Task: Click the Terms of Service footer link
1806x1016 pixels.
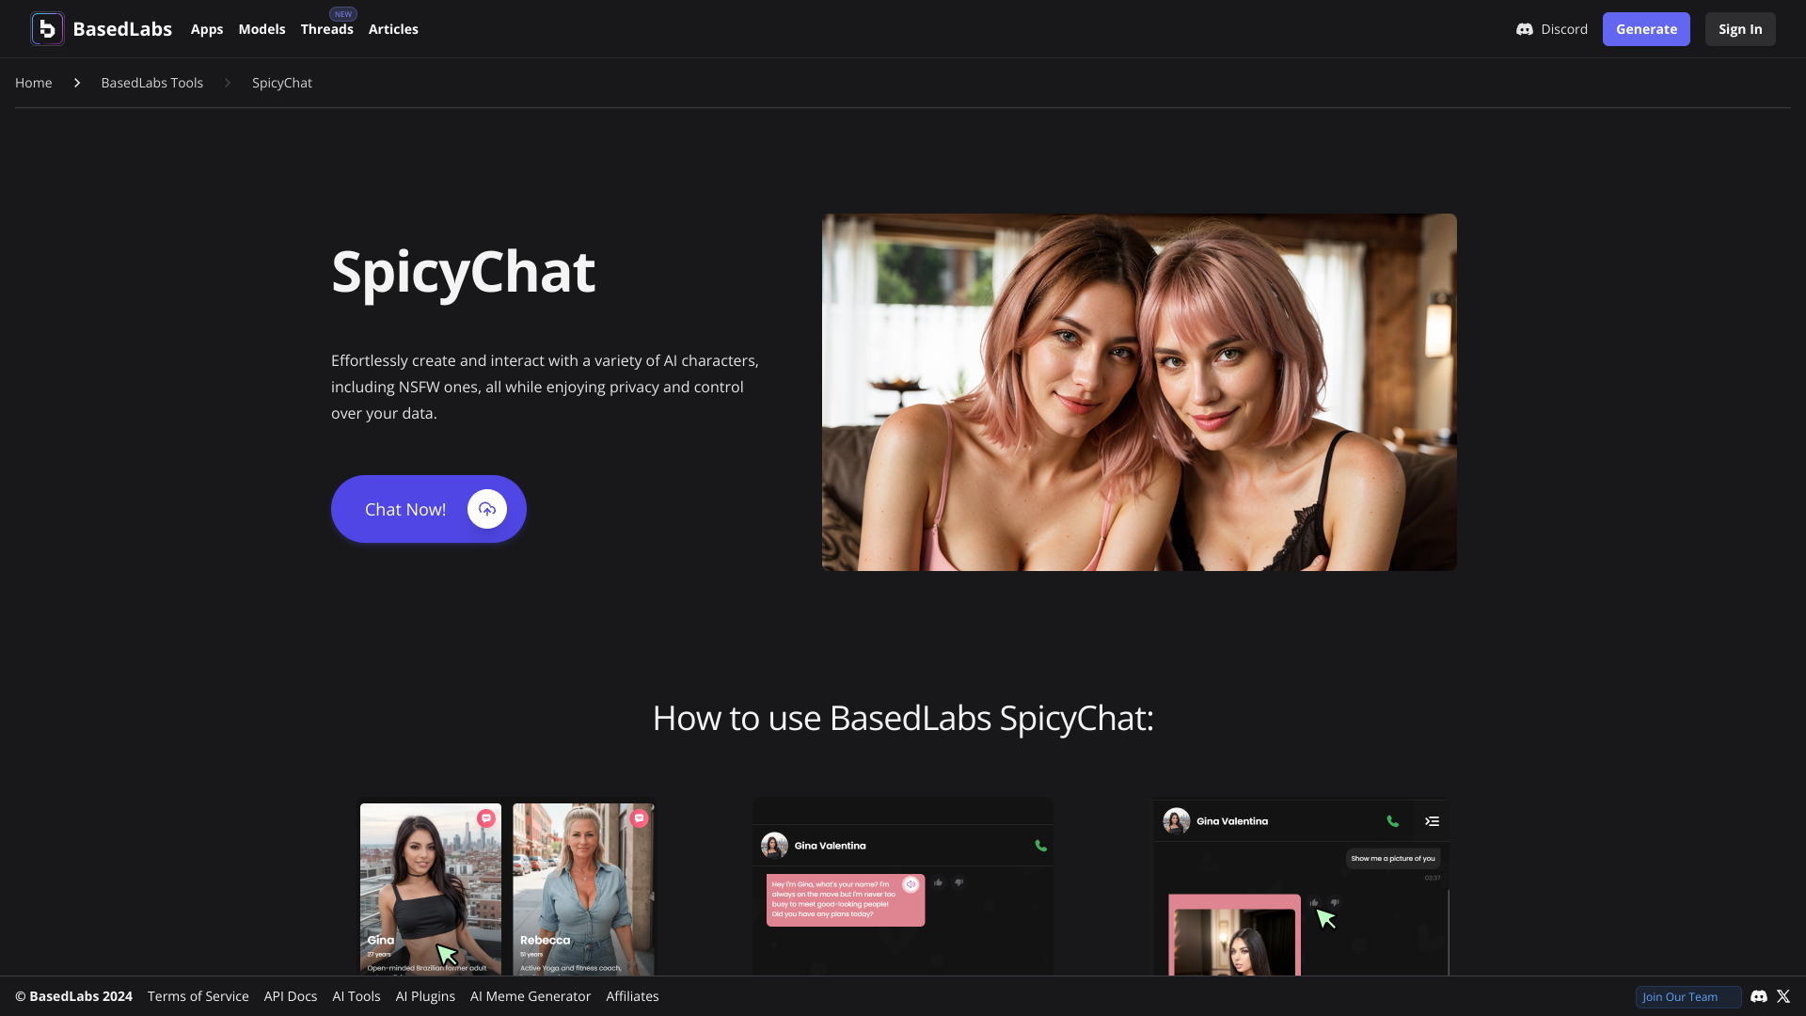Action: point(198,995)
